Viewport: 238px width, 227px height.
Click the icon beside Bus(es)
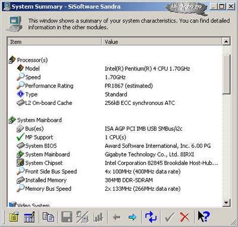coord(20,129)
